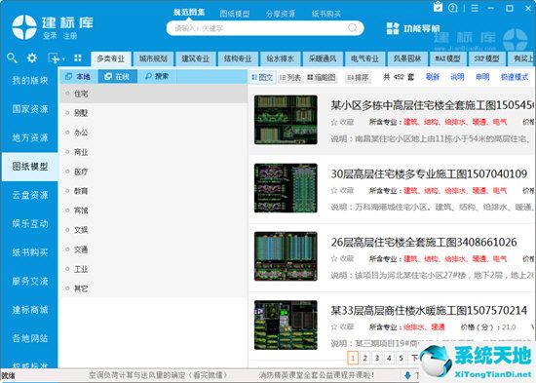Click the 申明 link
This screenshot has width=536, height=383.
pyautogui.click(x=482, y=77)
